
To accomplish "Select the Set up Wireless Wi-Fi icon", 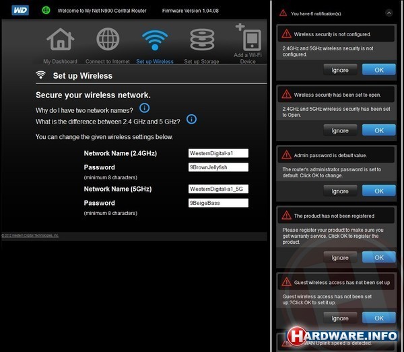I will point(155,40).
